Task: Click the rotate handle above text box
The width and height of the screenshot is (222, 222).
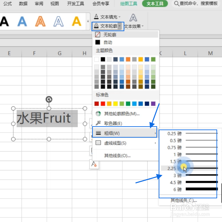Action: click(x=49, y=99)
